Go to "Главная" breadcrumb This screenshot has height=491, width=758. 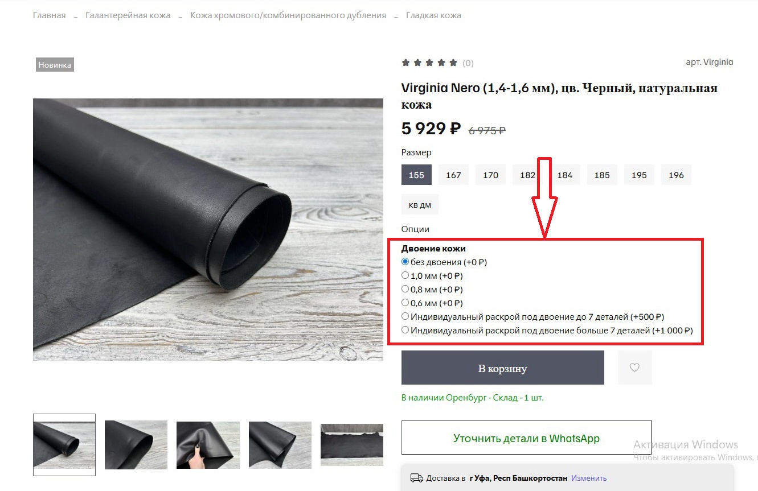(49, 15)
